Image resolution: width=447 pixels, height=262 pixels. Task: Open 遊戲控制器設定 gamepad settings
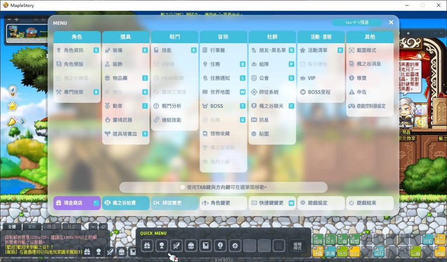pos(370,106)
